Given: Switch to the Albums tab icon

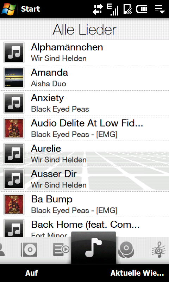Looking at the screenshot, I should [x=29, y=250].
